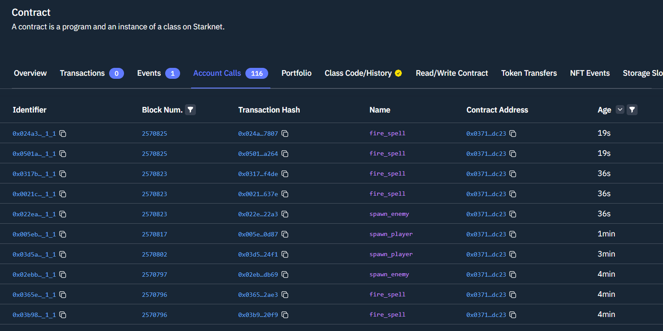This screenshot has height=331, width=663.
Task: Select the Account Calls tab
Action: tap(230, 73)
